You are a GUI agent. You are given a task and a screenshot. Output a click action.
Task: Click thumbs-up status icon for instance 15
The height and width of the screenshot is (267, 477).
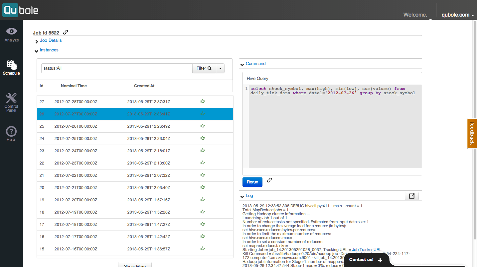(203, 248)
